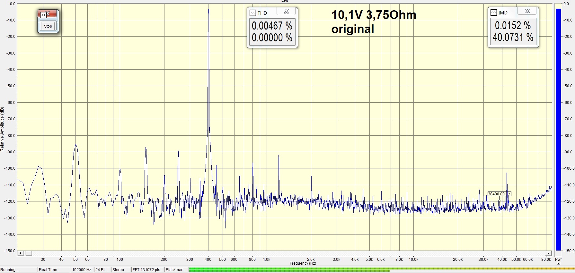Click the 'original' annotation text
This screenshot has height=273, width=575.
(x=353, y=29)
